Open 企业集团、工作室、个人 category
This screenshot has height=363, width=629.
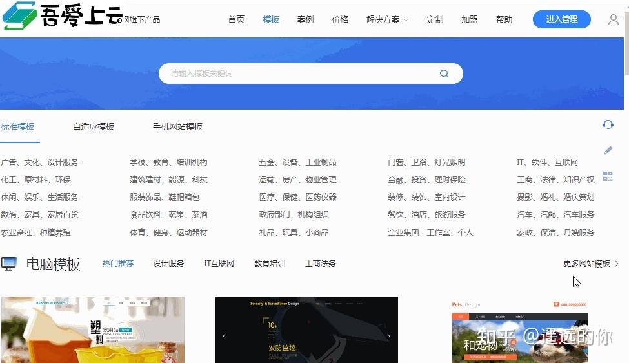[x=430, y=233]
